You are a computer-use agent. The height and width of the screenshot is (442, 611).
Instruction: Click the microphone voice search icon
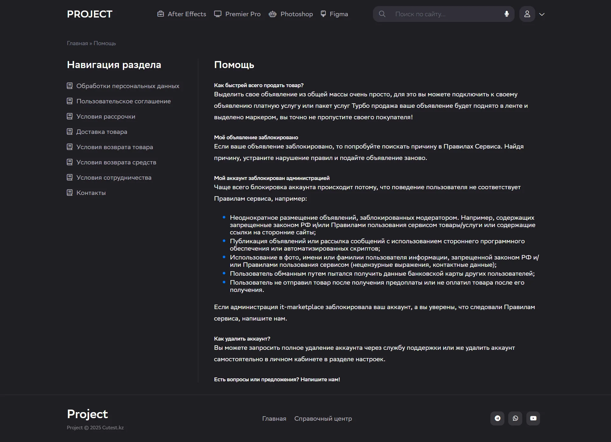coord(507,14)
